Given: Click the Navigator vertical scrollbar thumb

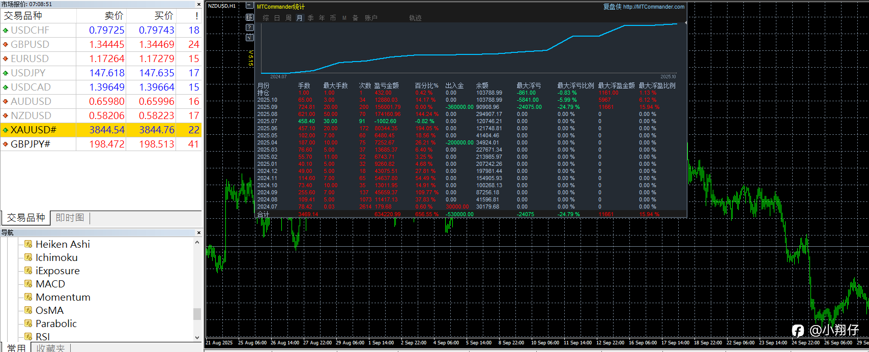Looking at the screenshot, I should (197, 314).
